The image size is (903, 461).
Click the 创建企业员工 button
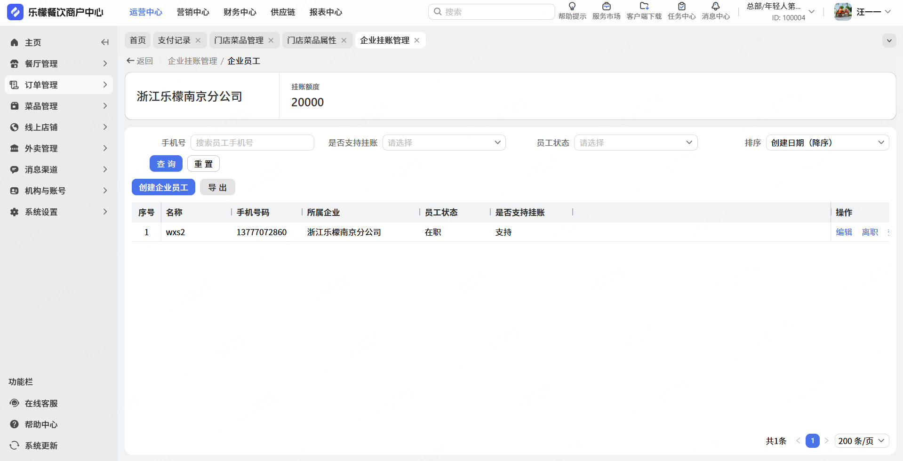click(x=163, y=187)
